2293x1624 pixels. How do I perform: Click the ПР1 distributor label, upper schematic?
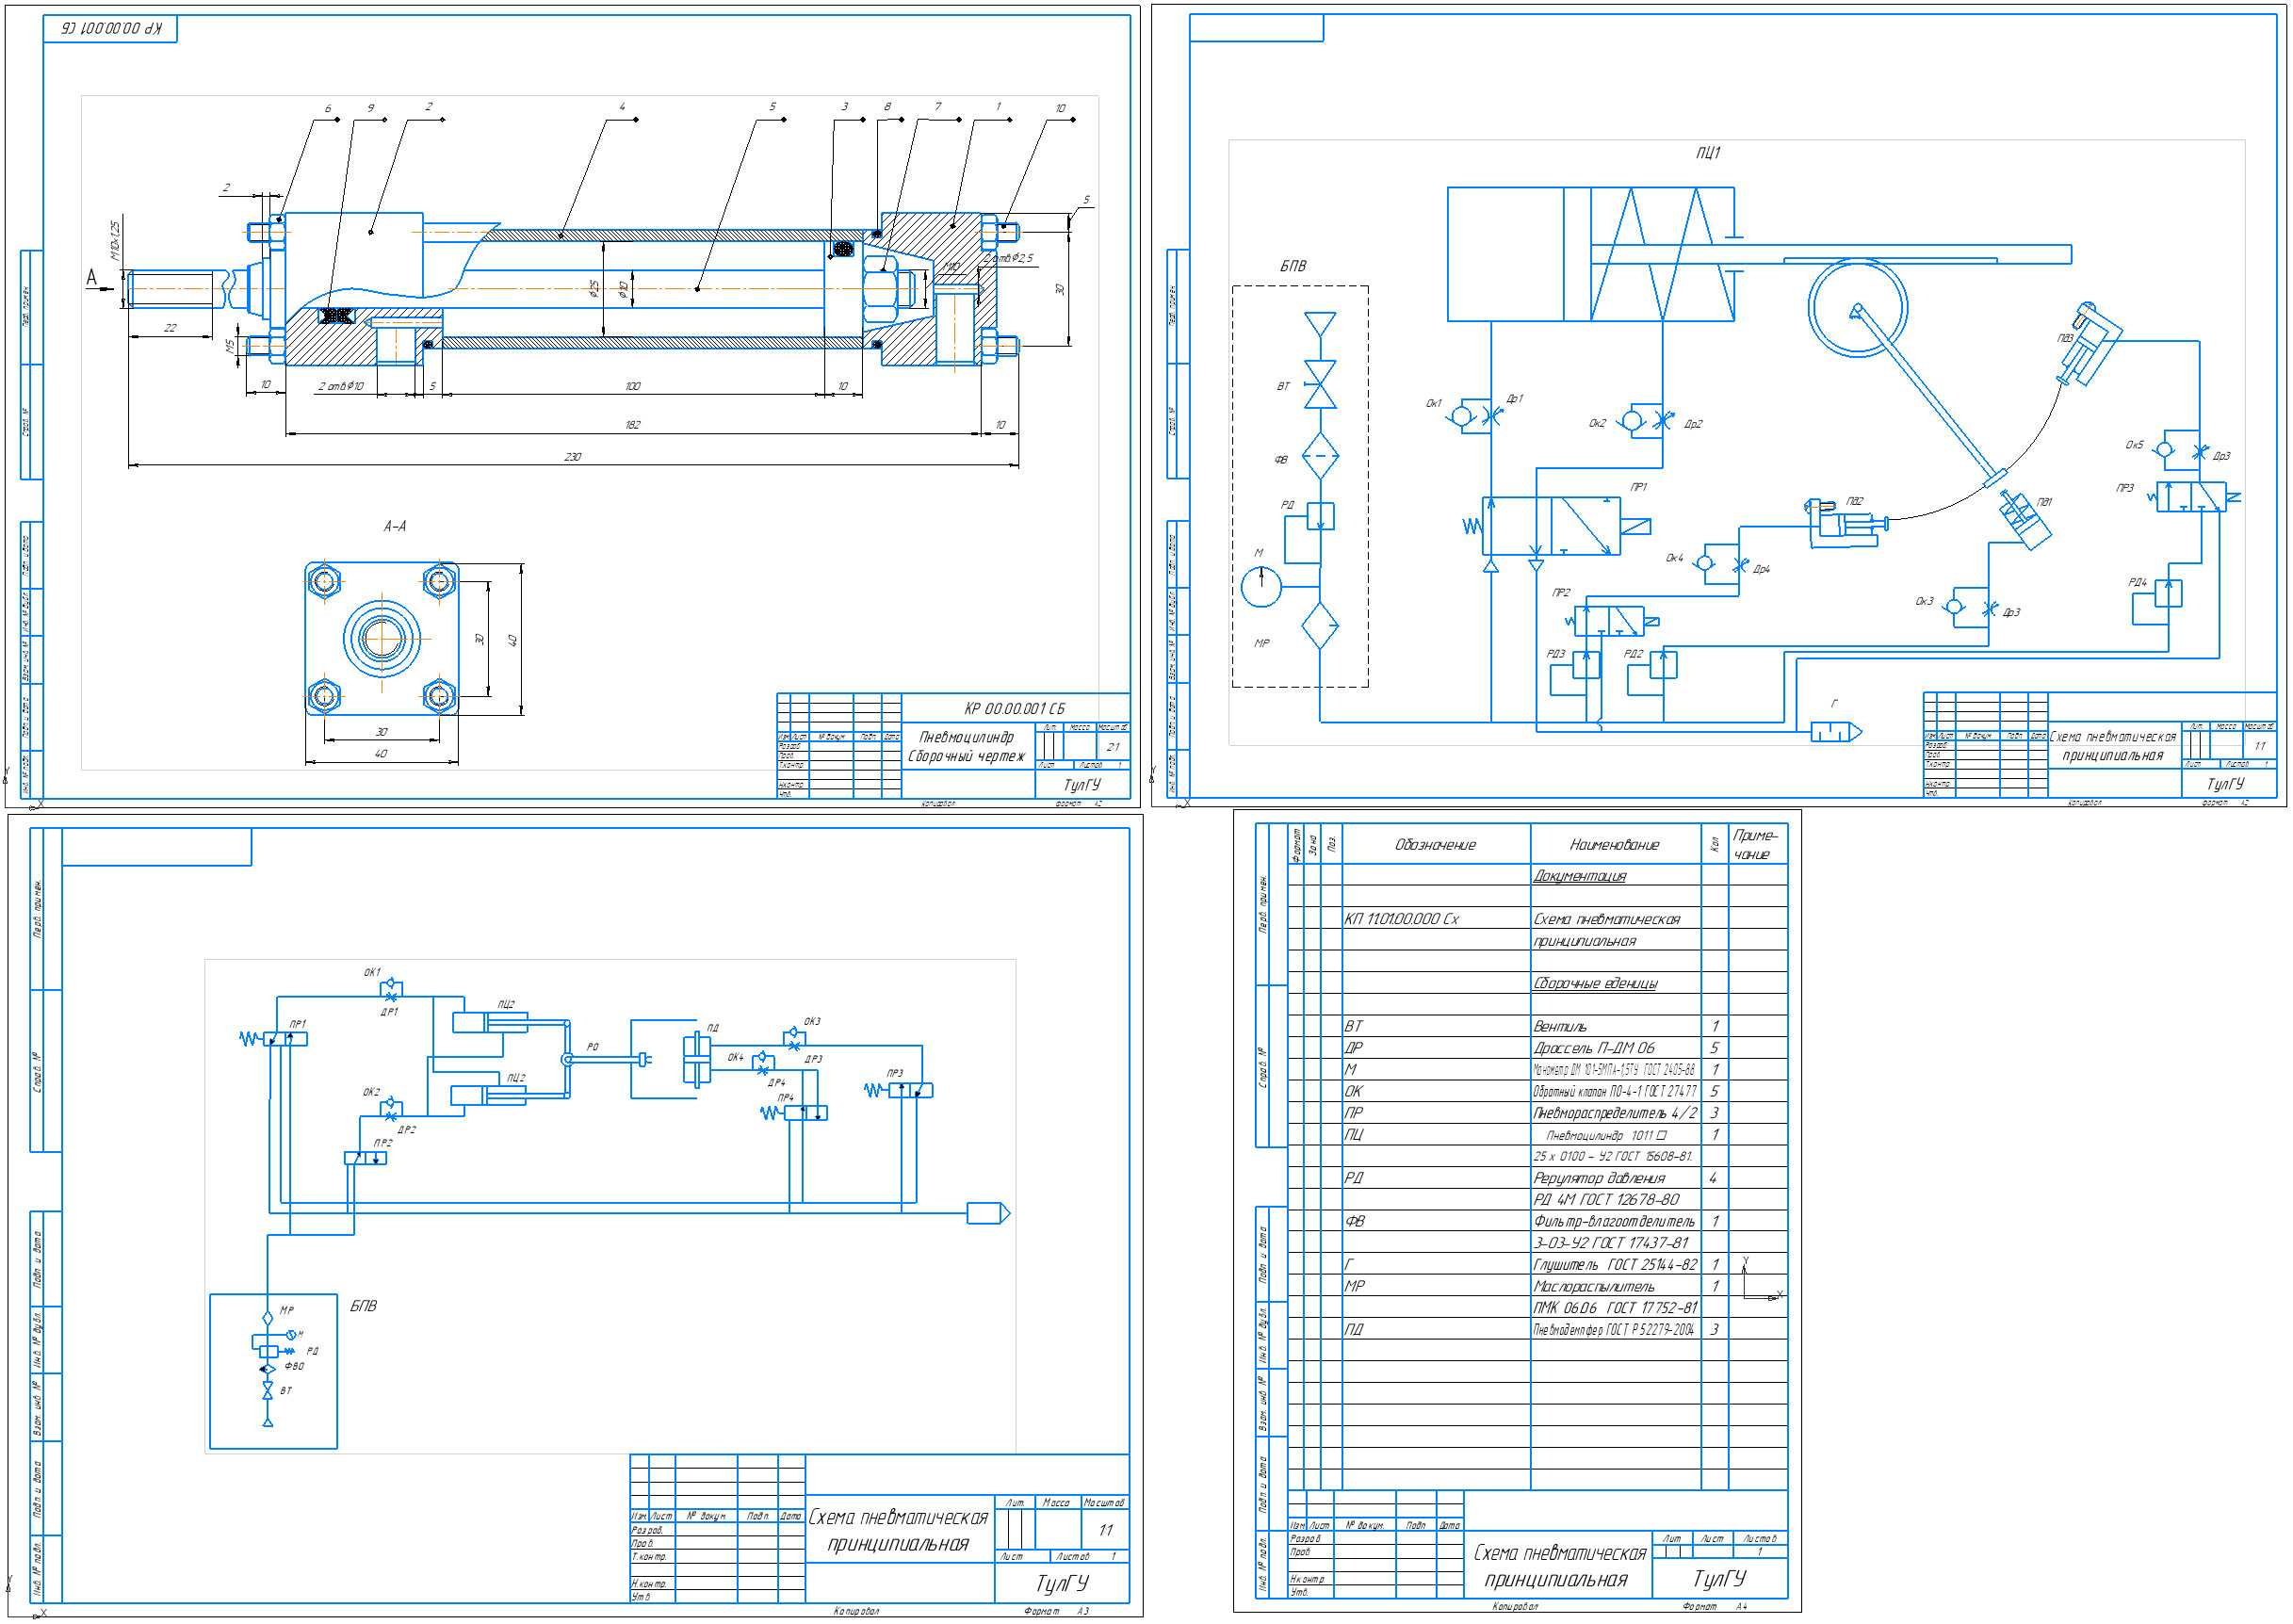[1638, 487]
